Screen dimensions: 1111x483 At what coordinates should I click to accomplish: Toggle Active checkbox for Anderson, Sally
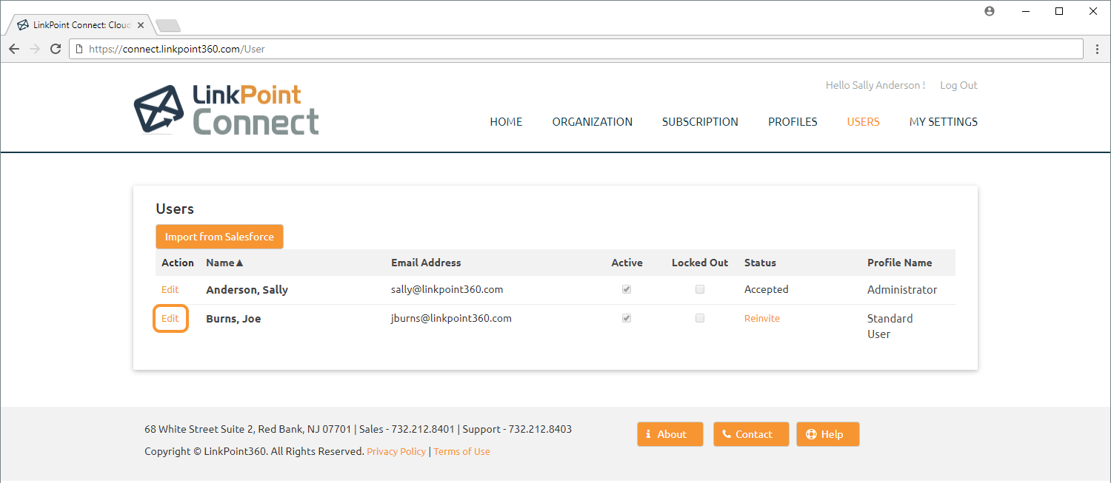pyautogui.click(x=627, y=289)
